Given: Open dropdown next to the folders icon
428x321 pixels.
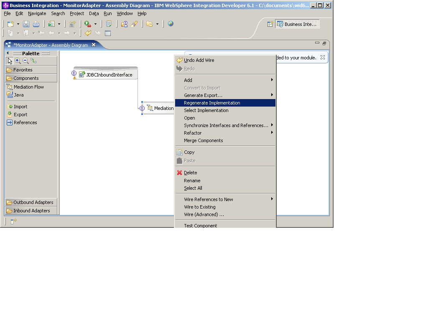Looking at the screenshot, I should click(x=157, y=24).
